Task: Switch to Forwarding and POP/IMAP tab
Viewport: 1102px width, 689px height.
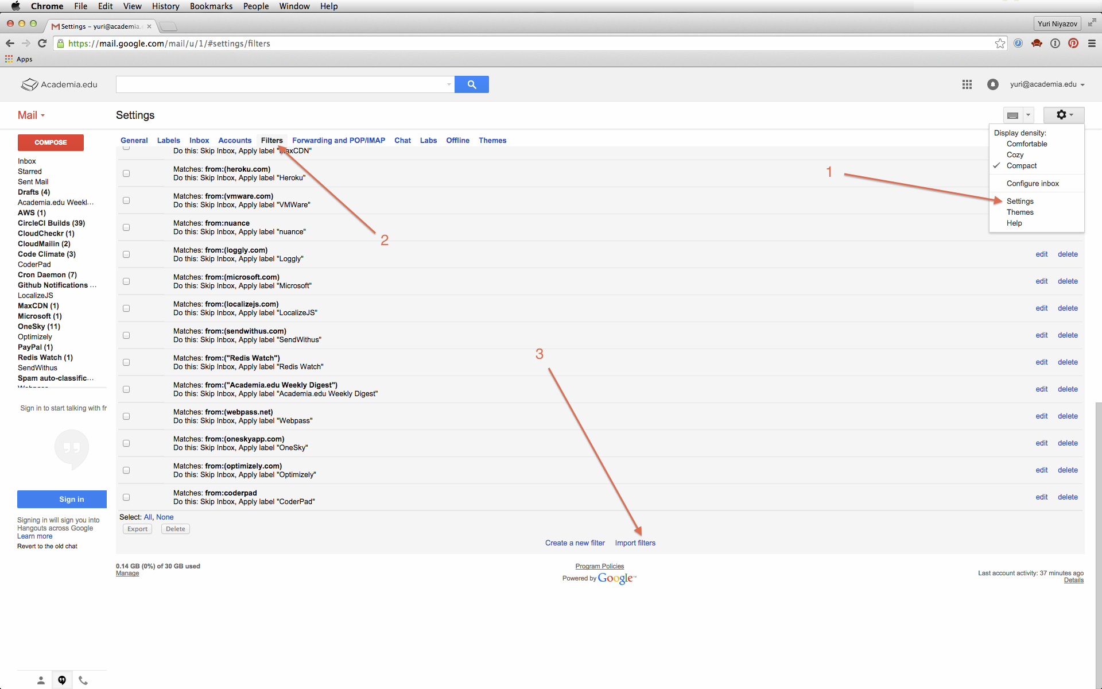Action: click(x=339, y=141)
